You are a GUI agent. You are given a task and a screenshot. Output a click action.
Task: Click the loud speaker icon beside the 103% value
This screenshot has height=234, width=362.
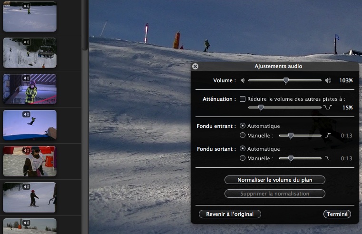pos(328,80)
